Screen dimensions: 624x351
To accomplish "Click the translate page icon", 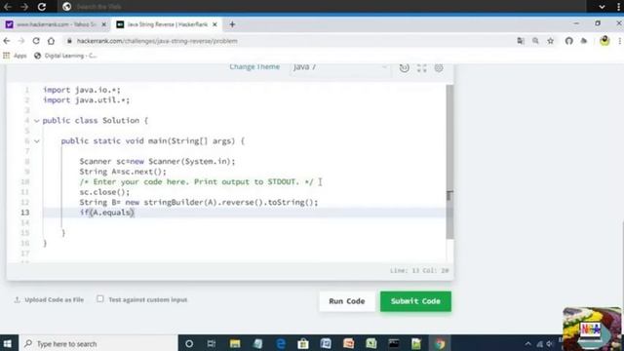I will coord(521,41).
